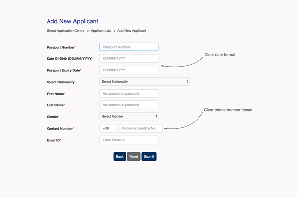Image resolution: width=297 pixels, height=198 pixels.
Task: Submit the applicant form
Action: [x=149, y=156]
